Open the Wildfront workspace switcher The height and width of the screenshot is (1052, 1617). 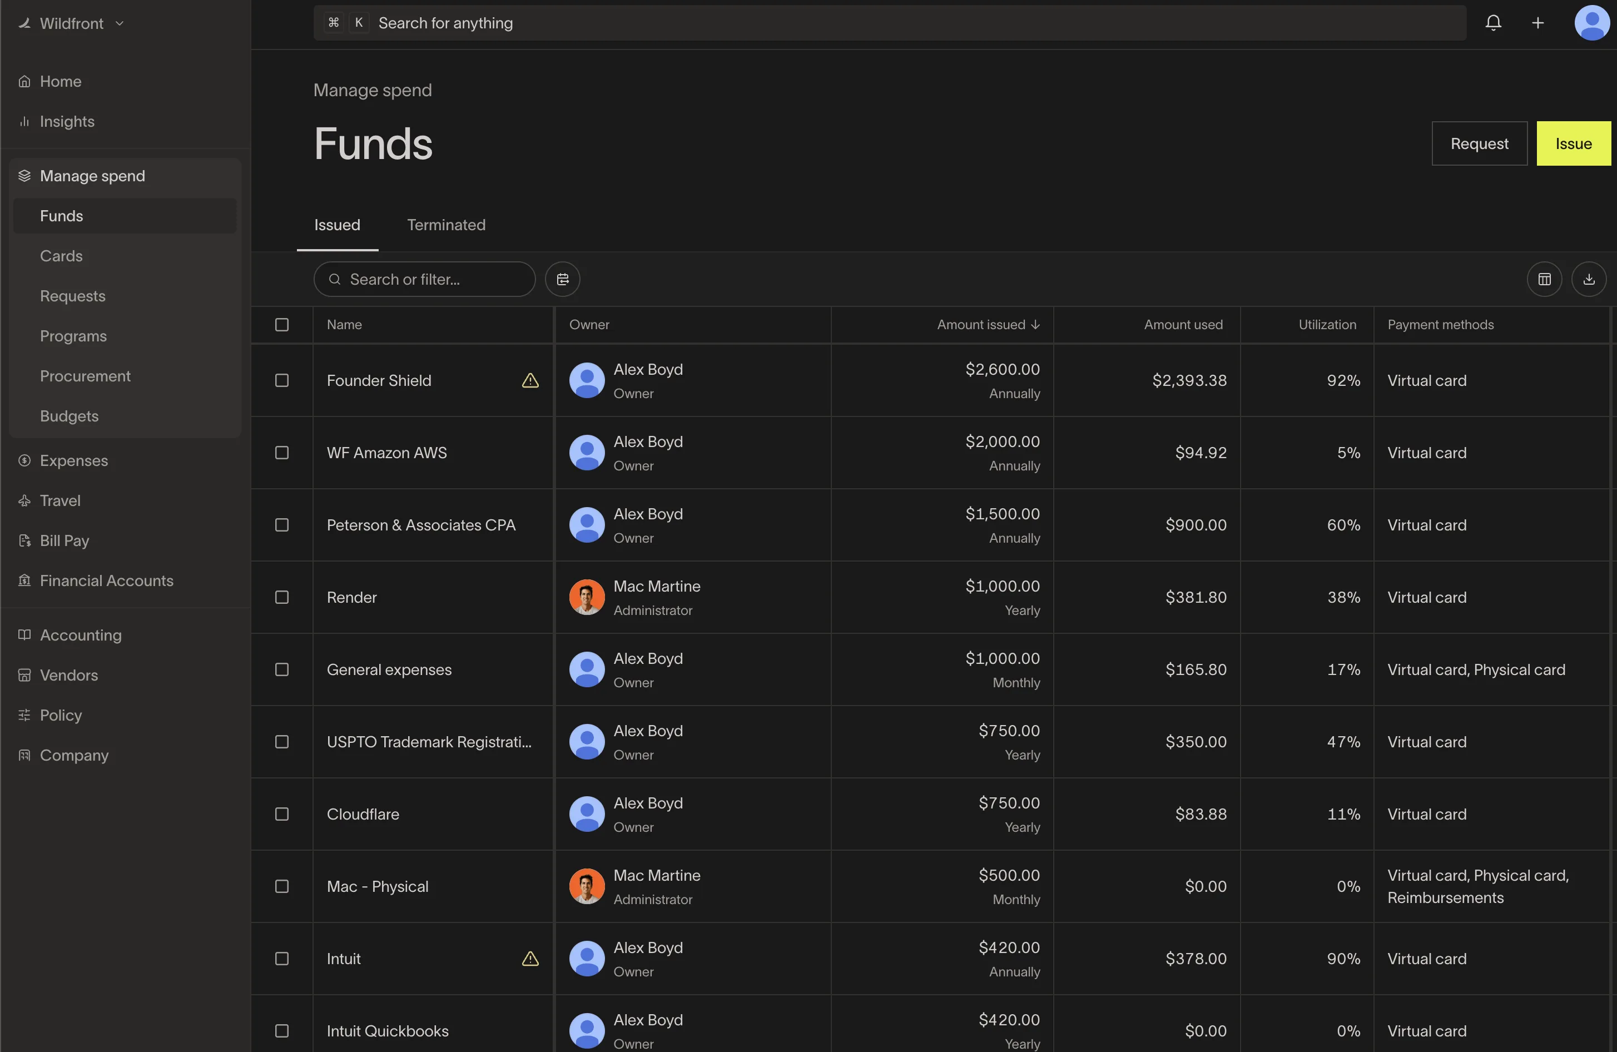(x=70, y=22)
